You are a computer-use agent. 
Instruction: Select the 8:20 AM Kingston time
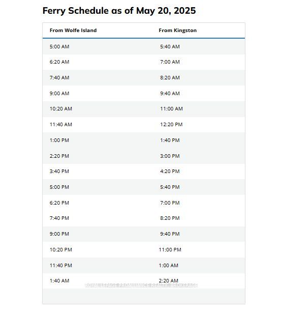[170, 78]
